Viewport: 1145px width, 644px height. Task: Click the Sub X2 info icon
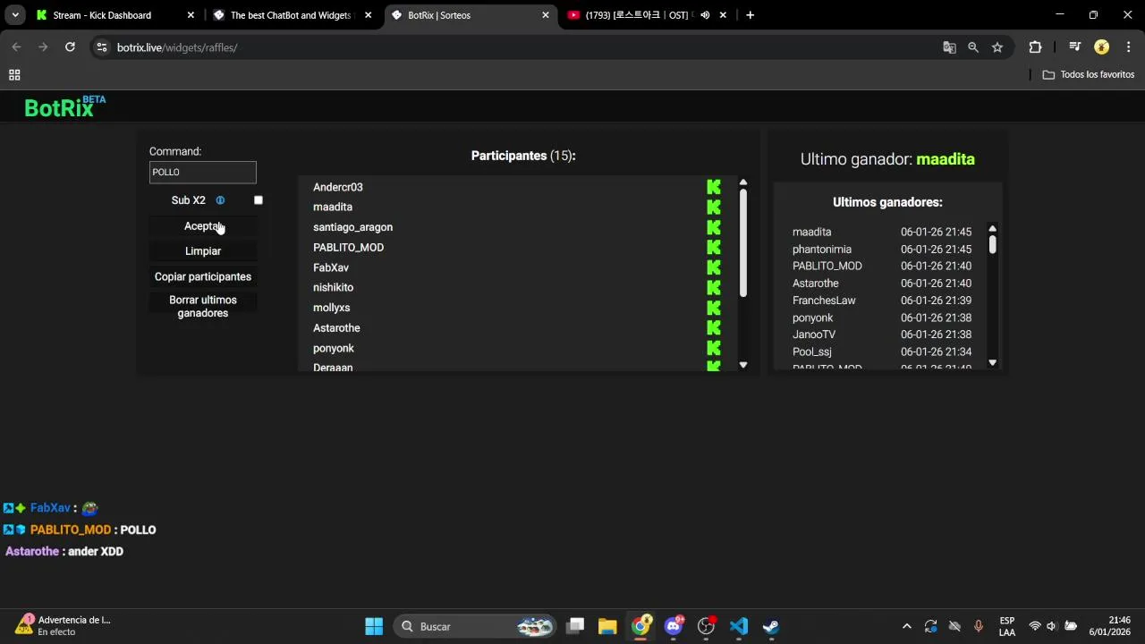[220, 200]
